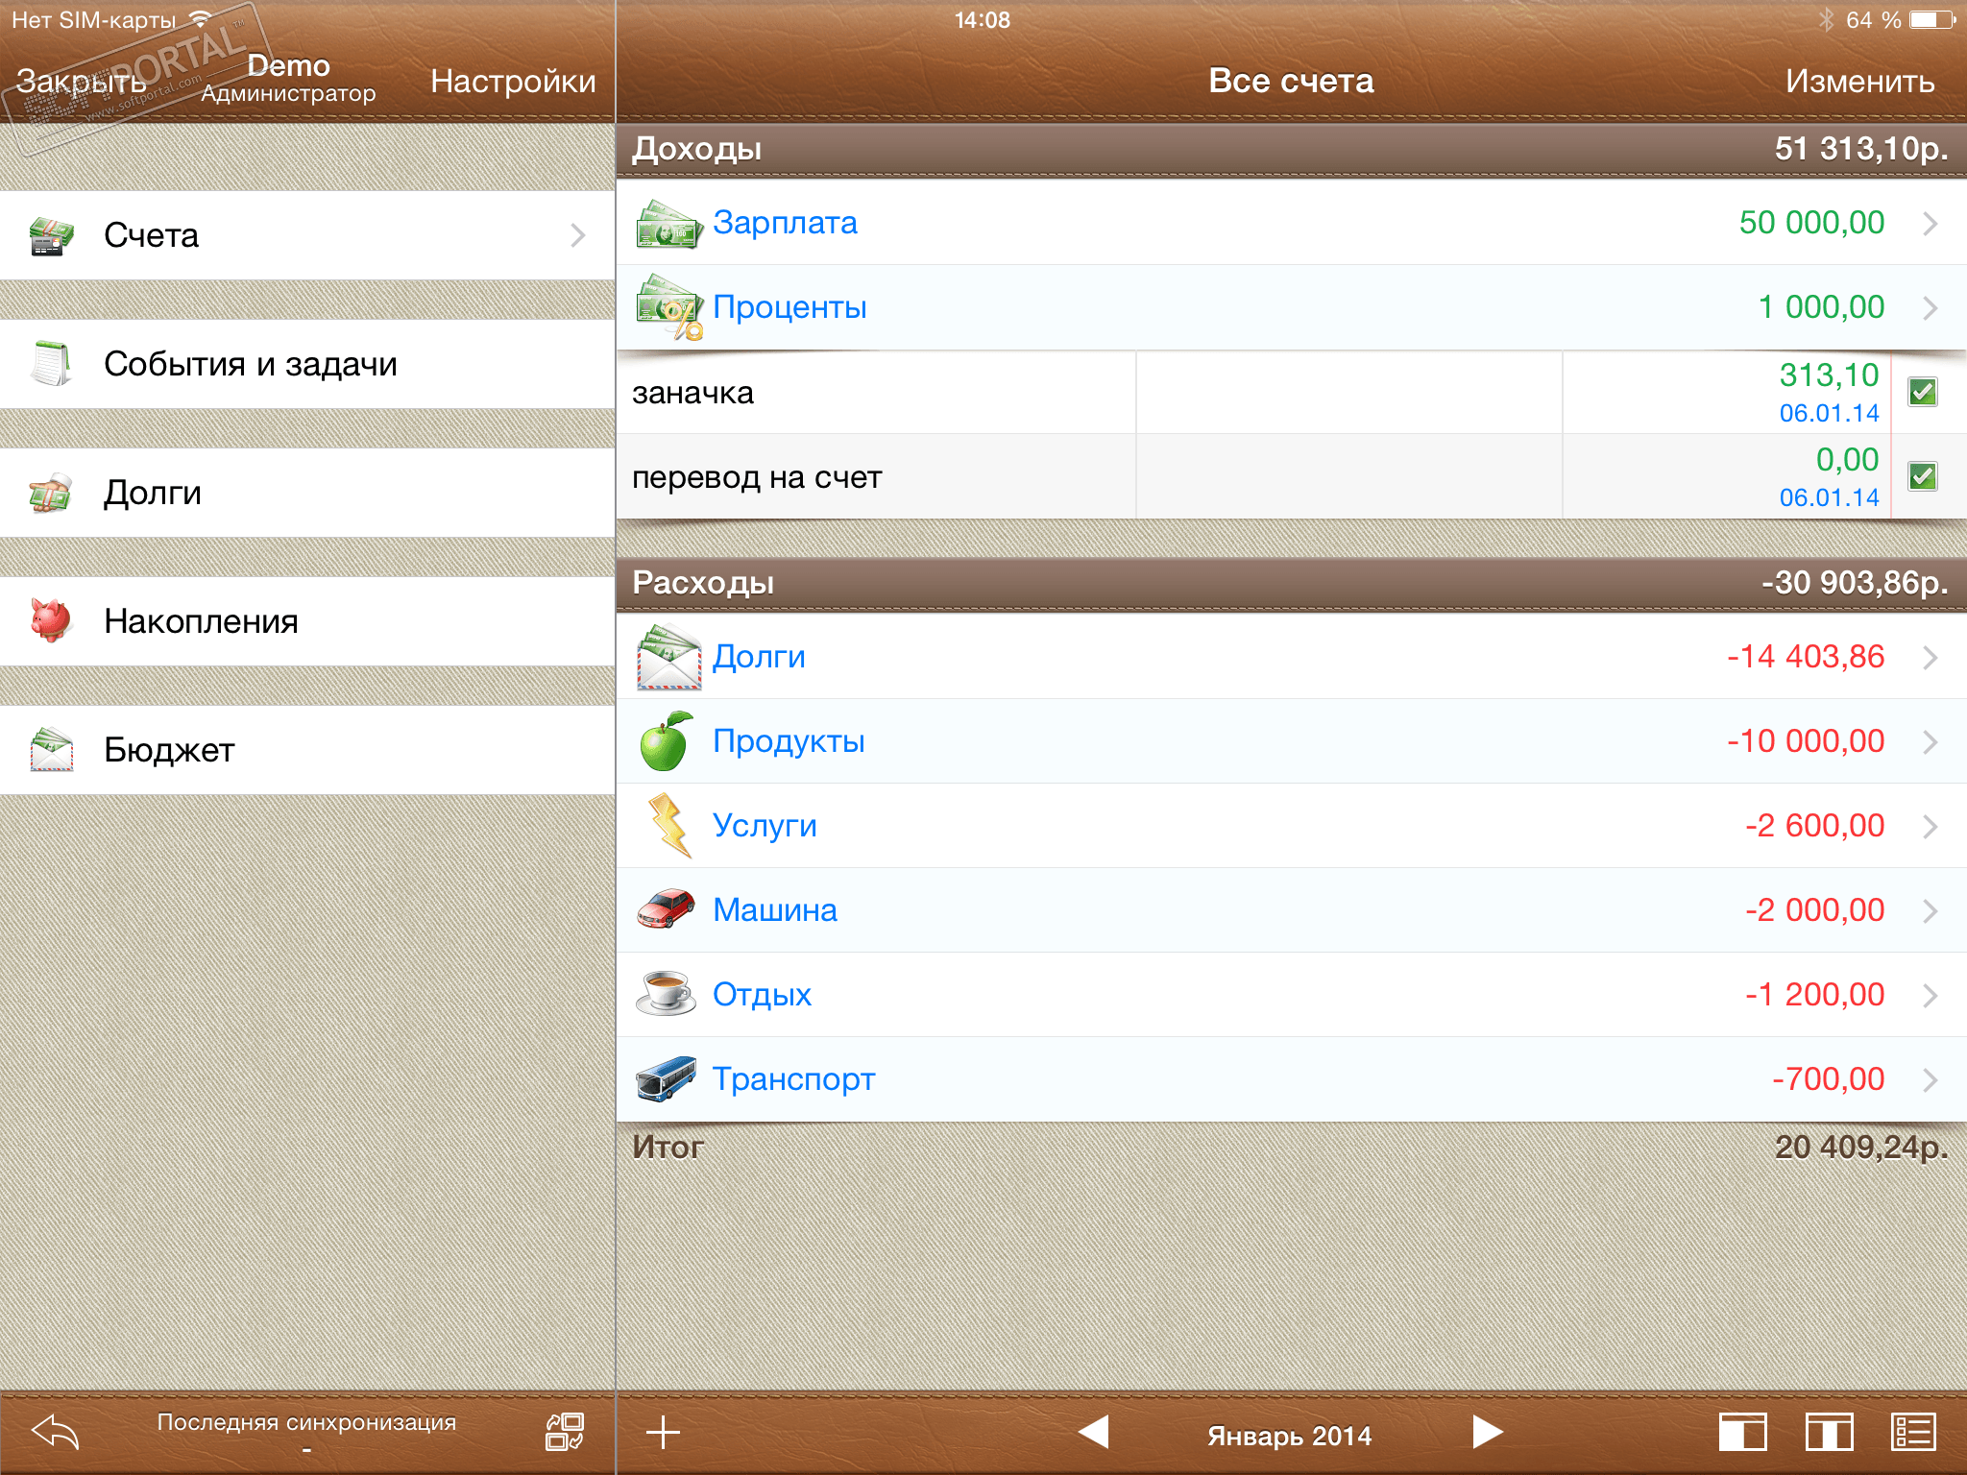Viewport: 1967px width, 1475px height.
Task: Choose the list layout view icon
Action: (x=1913, y=1433)
